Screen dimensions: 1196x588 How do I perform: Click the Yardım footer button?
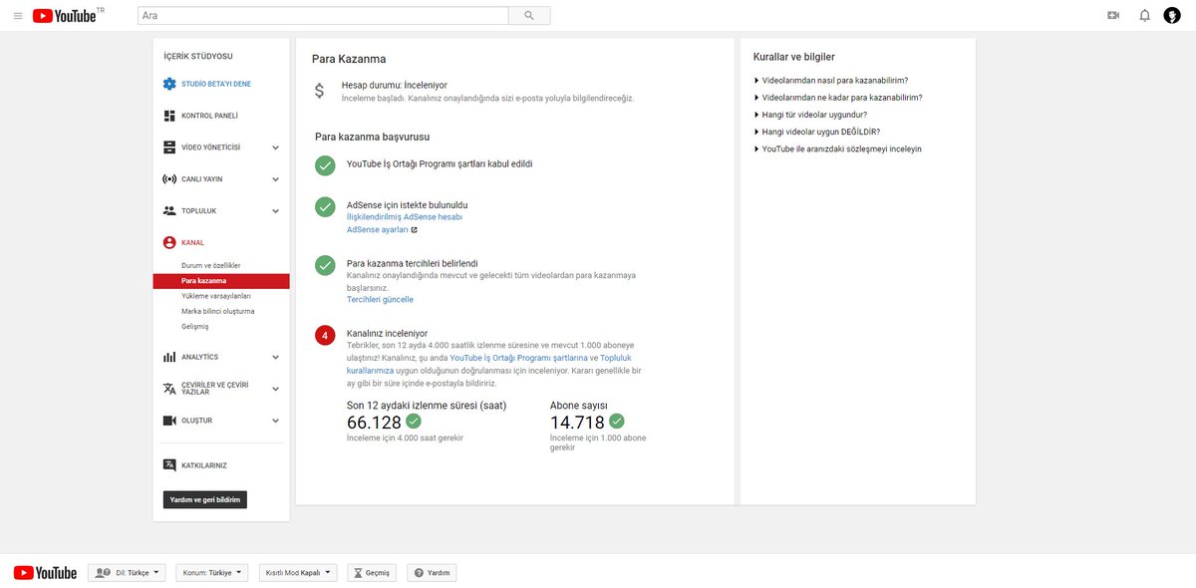tap(432, 573)
